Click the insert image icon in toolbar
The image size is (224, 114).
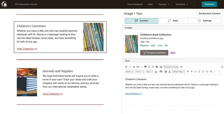pyautogui.click(x=145, y=67)
